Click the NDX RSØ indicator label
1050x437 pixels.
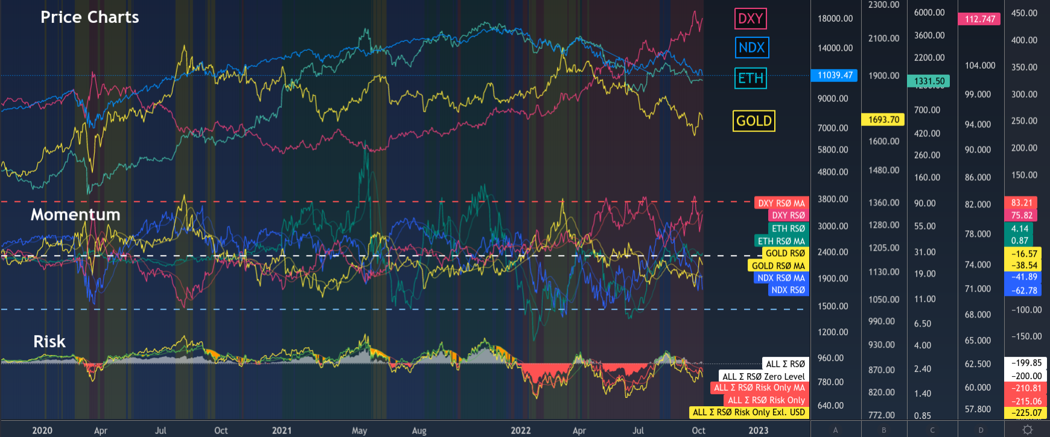pyautogui.click(x=788, y=290)
